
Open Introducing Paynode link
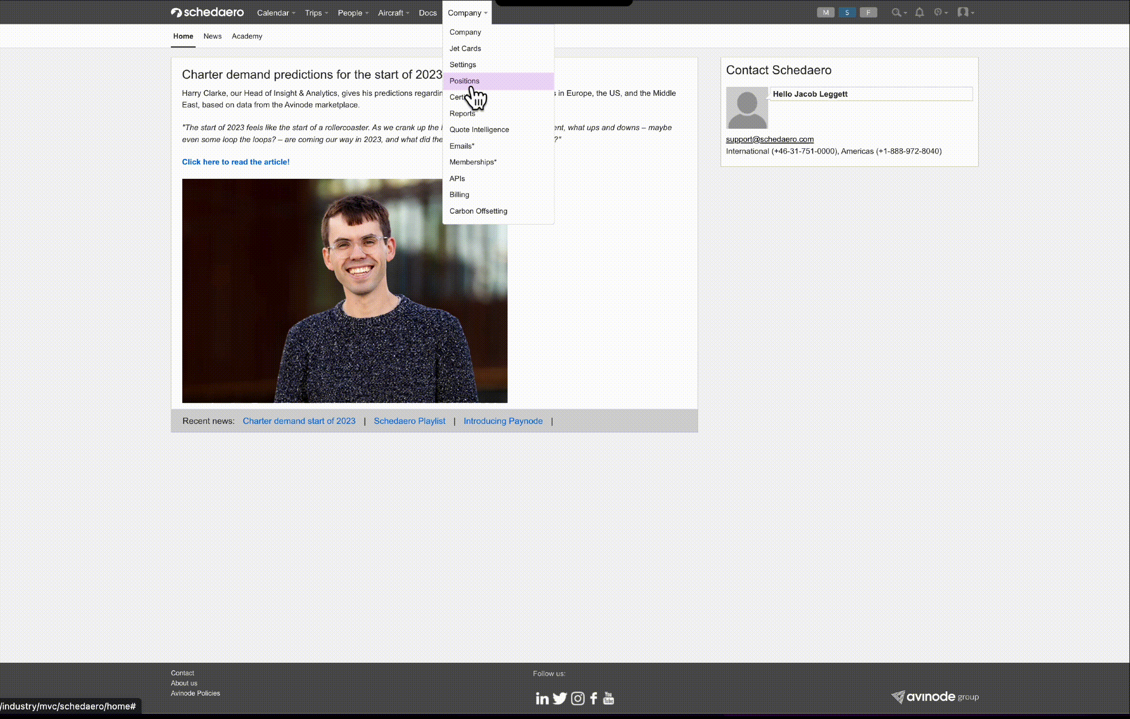point(503,421)
